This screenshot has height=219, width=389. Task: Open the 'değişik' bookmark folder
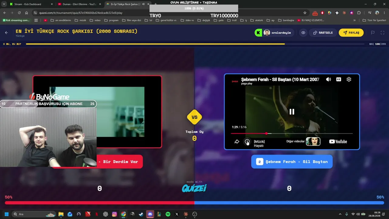coord(203,20)
